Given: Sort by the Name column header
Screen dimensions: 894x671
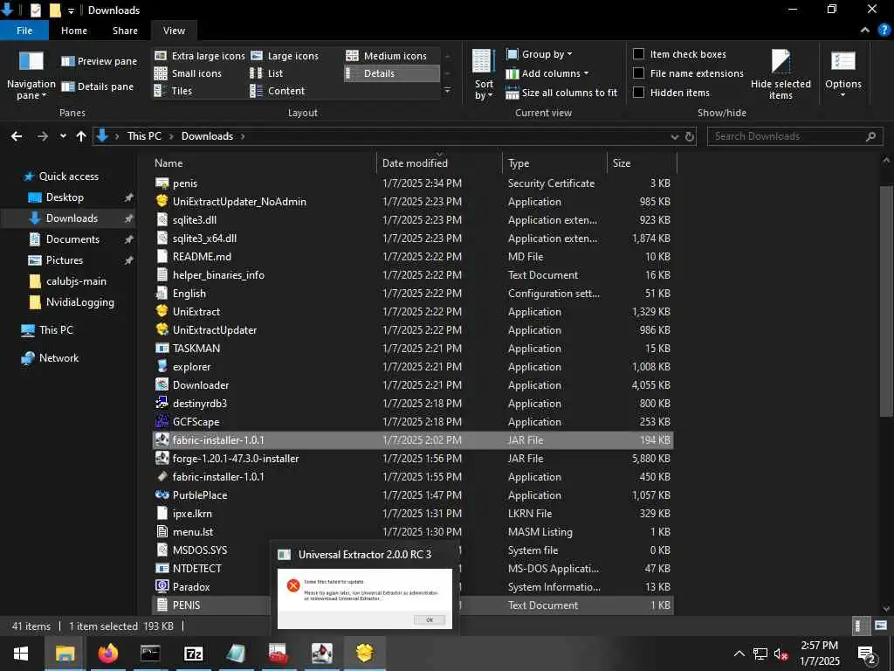Looking at the screenshot, I should tap(168, 163).
